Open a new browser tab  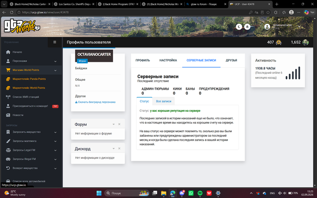(277, 4)
